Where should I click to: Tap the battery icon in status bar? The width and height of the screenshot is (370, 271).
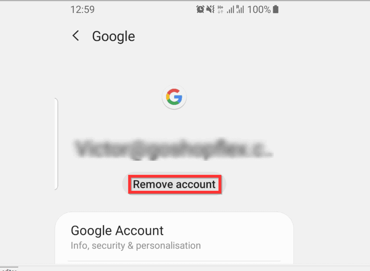pyautogui.click(x=276, y=9)
